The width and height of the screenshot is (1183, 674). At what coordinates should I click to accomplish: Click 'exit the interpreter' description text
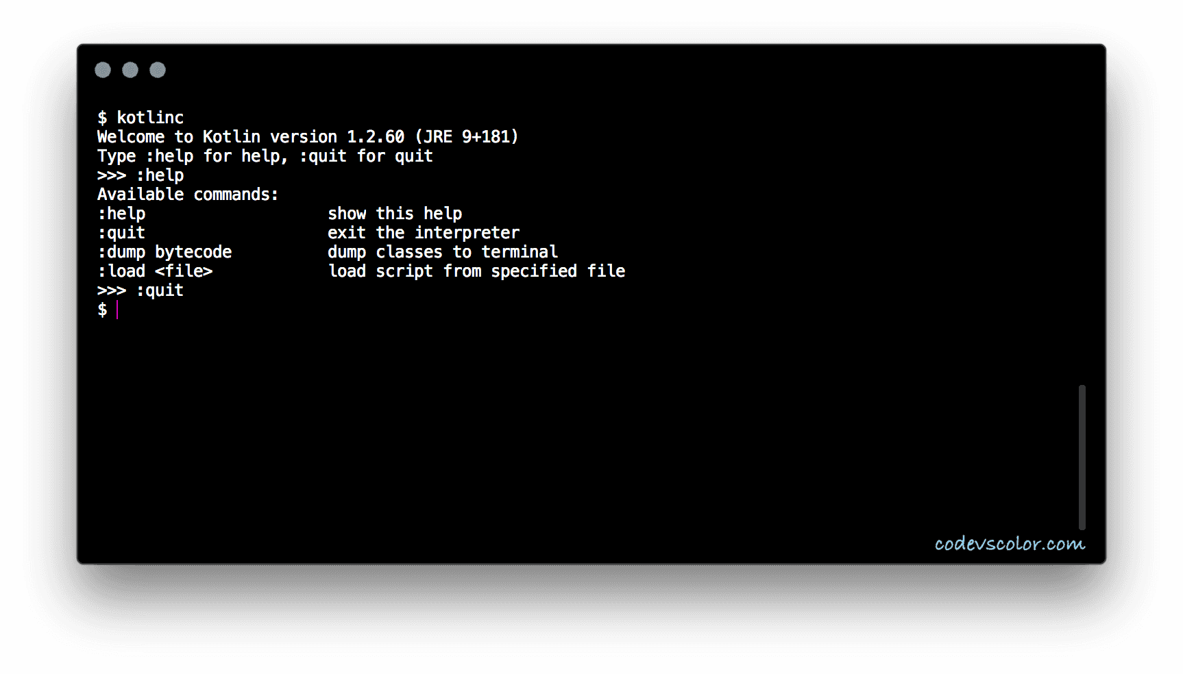coord(424,233)
